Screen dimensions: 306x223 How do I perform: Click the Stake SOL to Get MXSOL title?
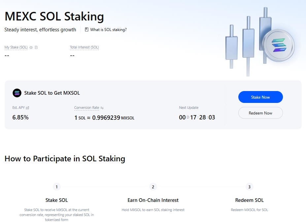coord(52,93)
